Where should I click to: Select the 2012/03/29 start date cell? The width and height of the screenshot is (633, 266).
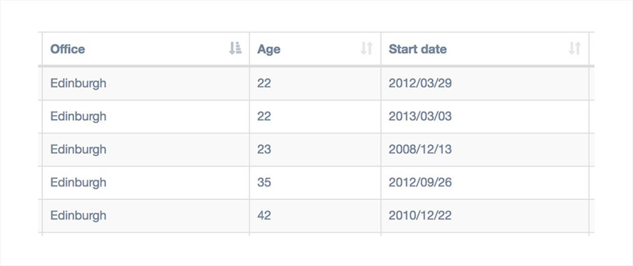pos(485,83)
